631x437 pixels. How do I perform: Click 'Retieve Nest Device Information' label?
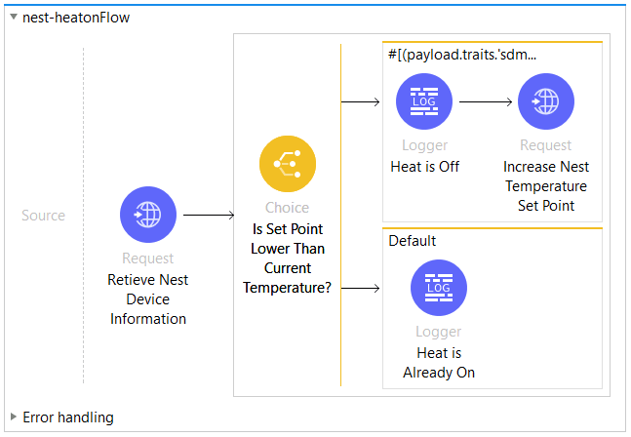point(148,299)
